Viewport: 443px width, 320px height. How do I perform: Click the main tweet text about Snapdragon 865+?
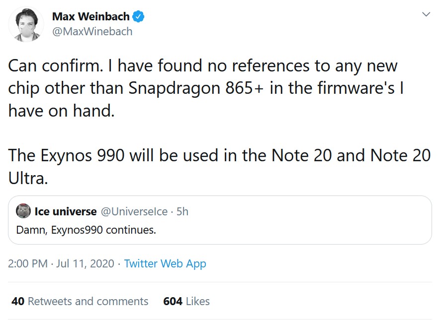[x=202, y=88]
